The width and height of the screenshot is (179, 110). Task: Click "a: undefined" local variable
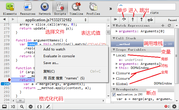[x=130, y=60]
